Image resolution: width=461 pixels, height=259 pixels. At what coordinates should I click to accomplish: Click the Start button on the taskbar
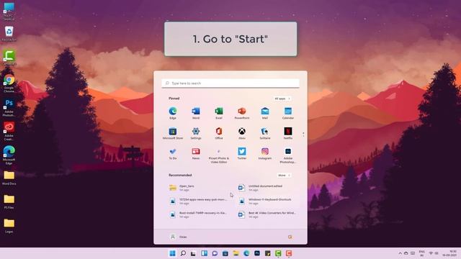click(173, 253)
